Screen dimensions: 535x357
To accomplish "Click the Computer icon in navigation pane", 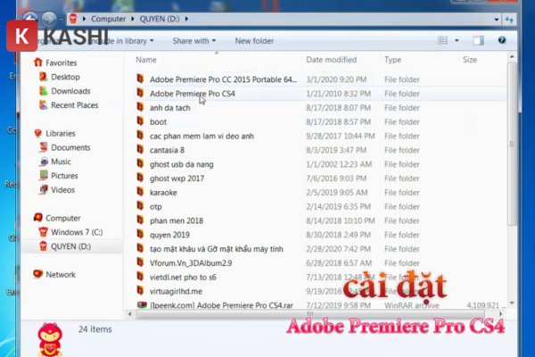I will pyautogui.click(x=37, y=218).
